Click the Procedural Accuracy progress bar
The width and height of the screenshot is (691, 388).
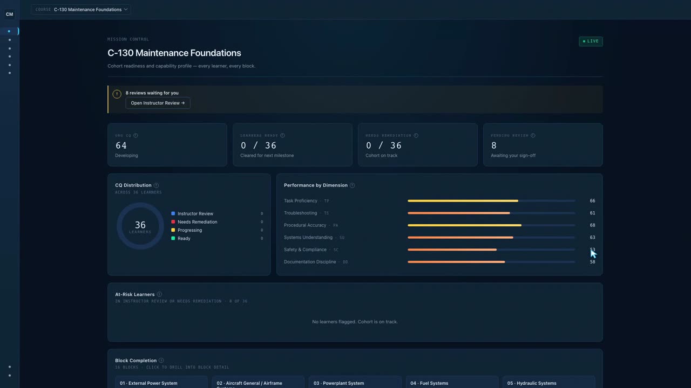coord(491,225)
